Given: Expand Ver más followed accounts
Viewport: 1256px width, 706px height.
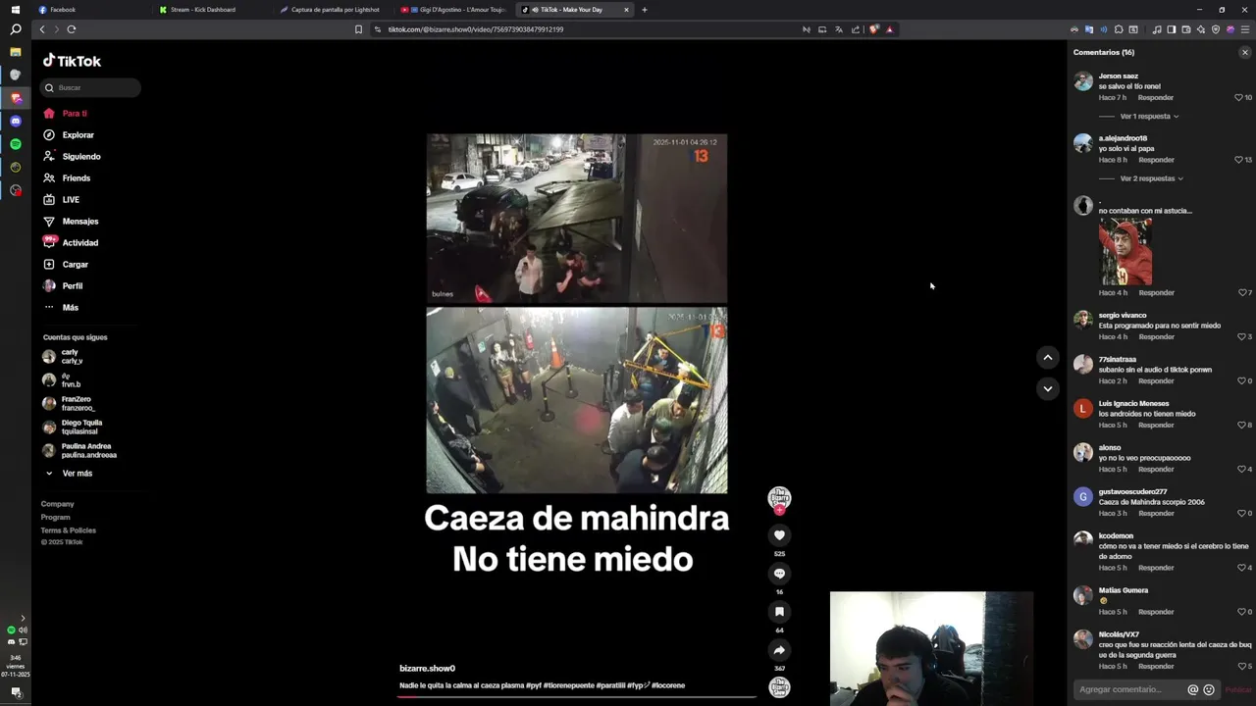Looking at the screenshot, I should tap(69, 474).
